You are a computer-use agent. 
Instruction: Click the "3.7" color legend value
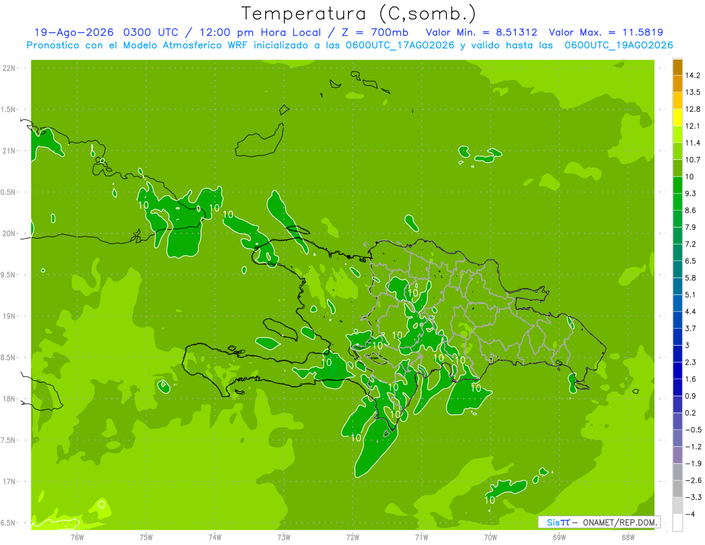coord(691,329)
